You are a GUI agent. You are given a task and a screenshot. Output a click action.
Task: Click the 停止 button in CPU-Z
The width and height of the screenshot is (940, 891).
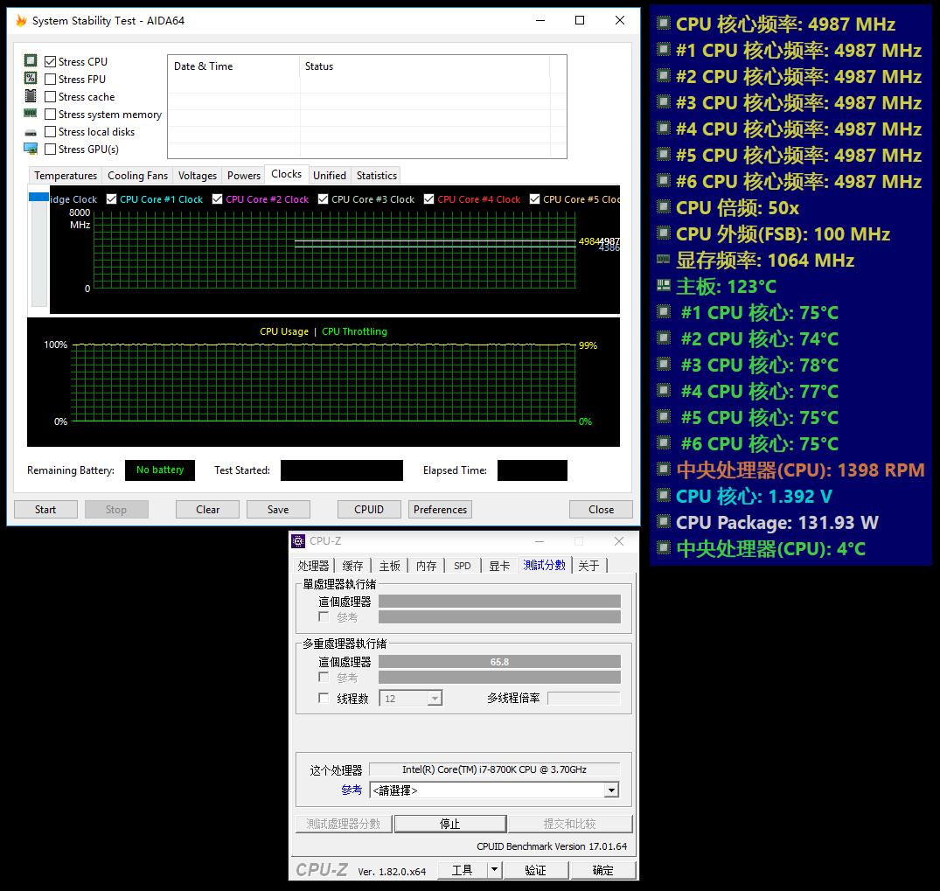(x=450, y=824)
